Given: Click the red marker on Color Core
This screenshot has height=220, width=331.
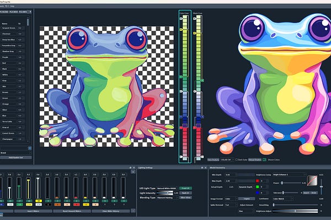Looking at the screenshot, I should click(x=181, y=128).
